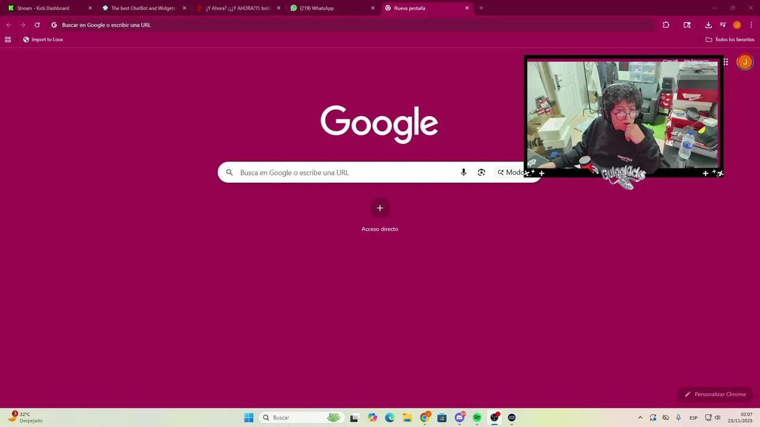Open Import to Loox bookmark

click(x=43, y=40)
